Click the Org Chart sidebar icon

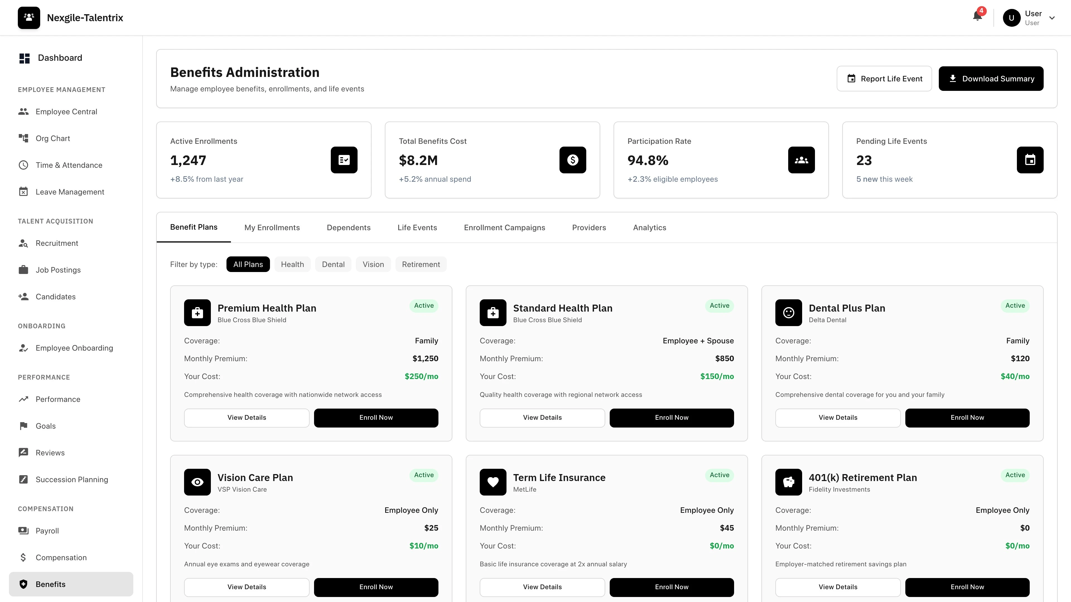coord(23,138)
